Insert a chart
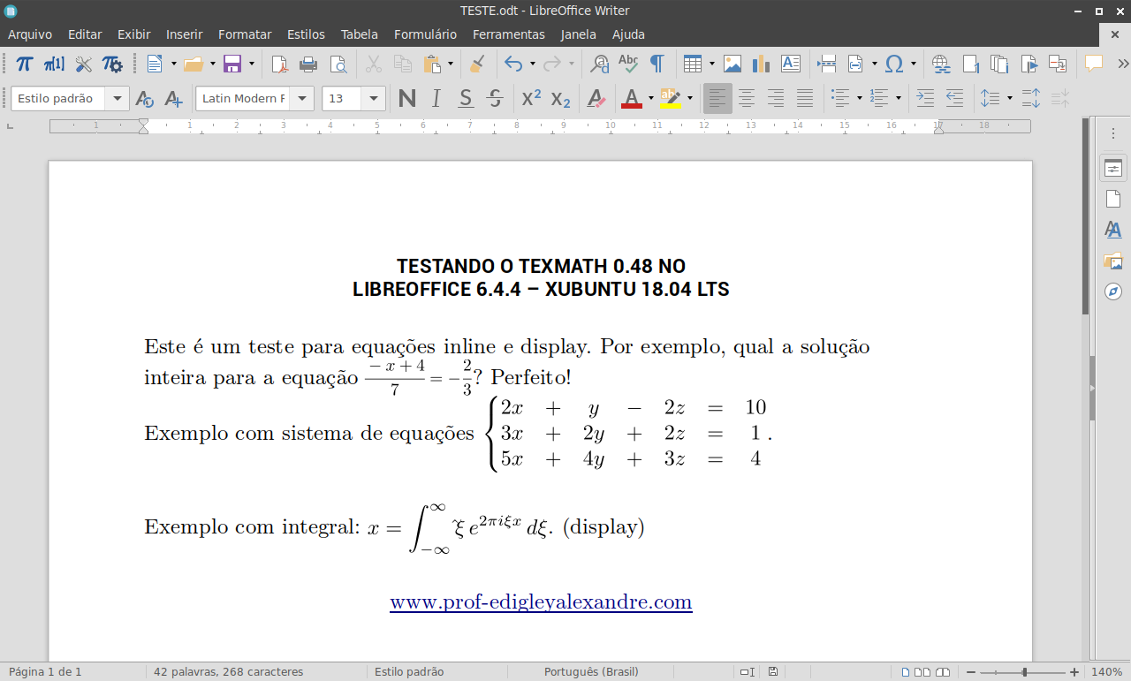Image resolution: width=1131 pixels, height=681 pixels. point(761,64)
